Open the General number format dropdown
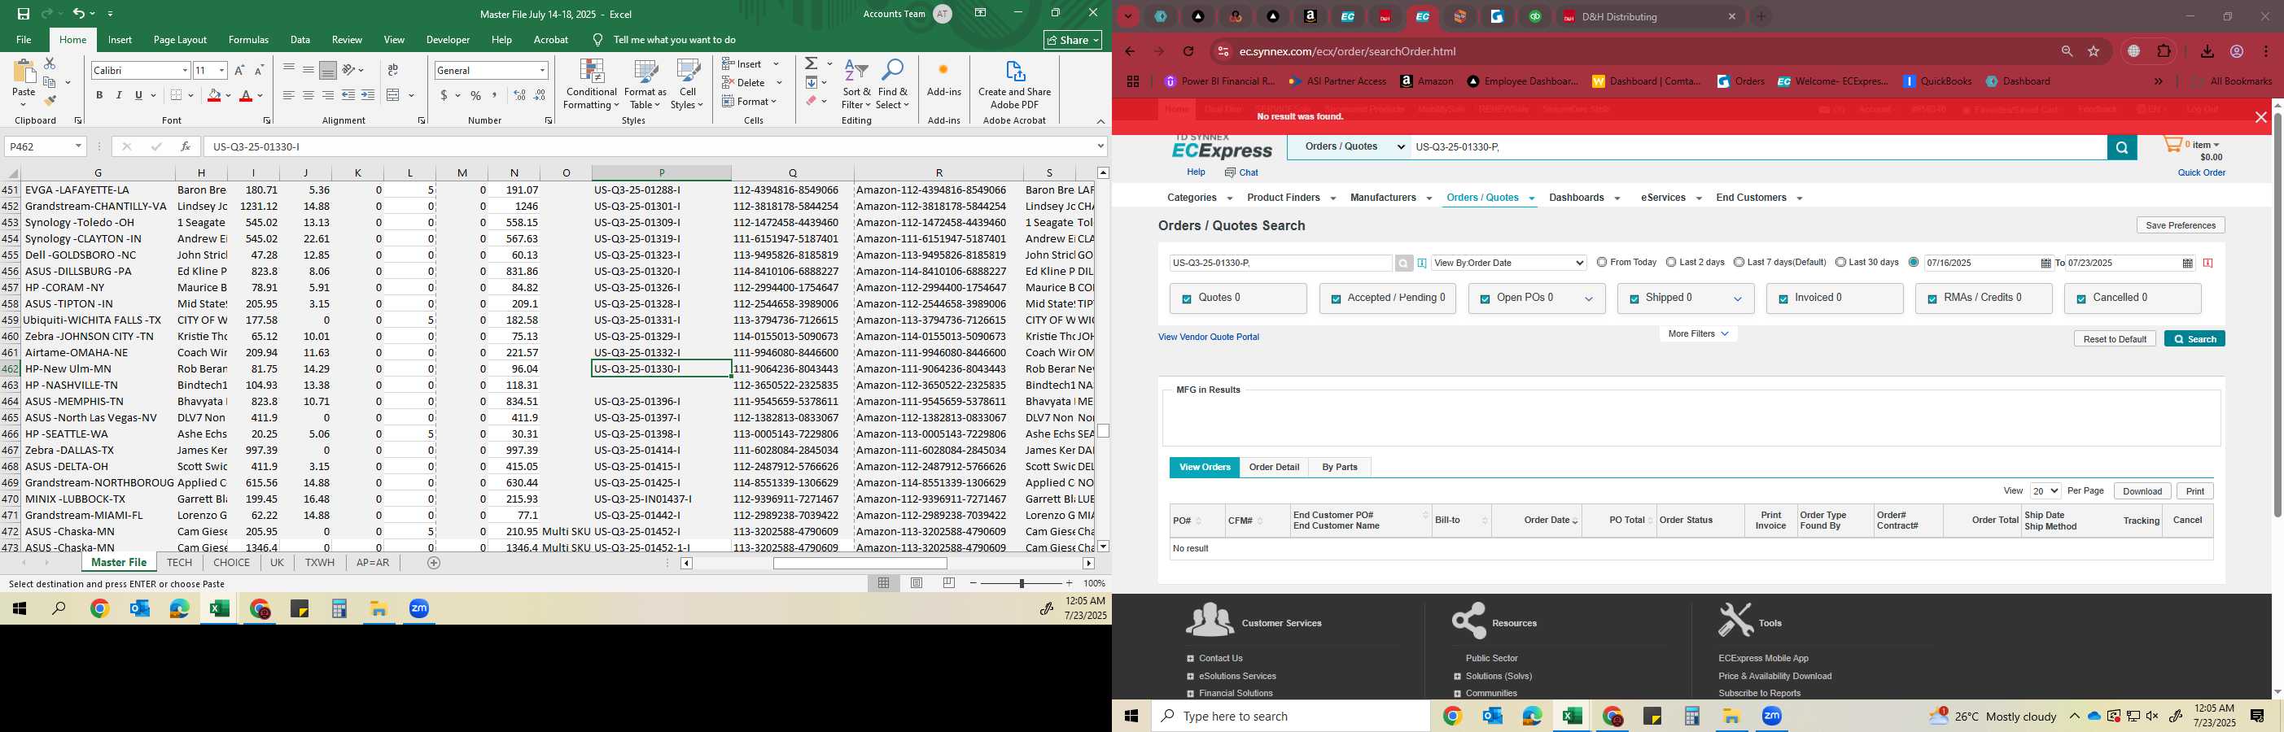The width and height of the screenshot is (2284, 732). coord(542,70)
